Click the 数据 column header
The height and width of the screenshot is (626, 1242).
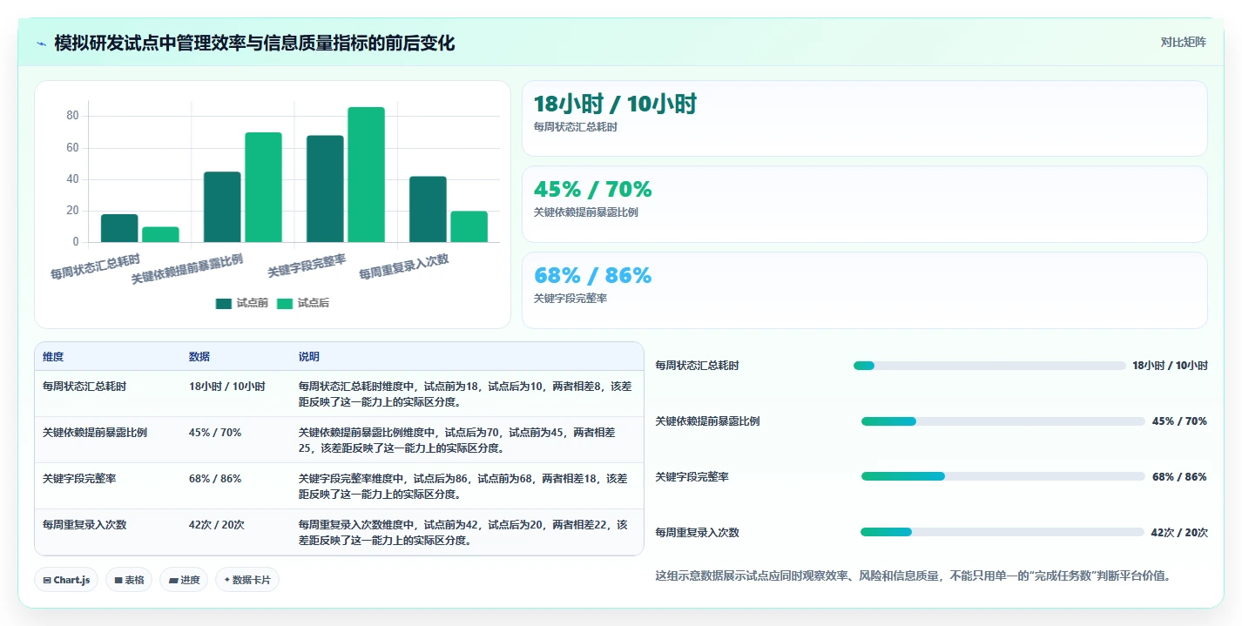[199, 357]
